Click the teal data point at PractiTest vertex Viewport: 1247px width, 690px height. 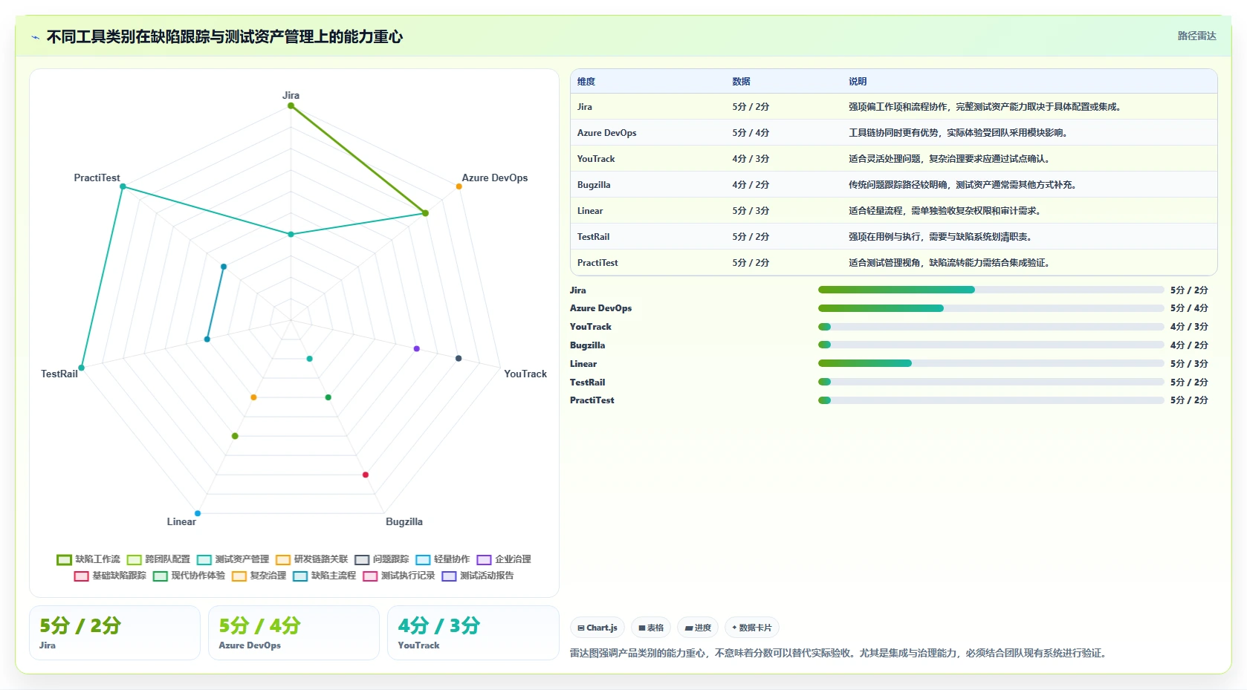point(123,186)
